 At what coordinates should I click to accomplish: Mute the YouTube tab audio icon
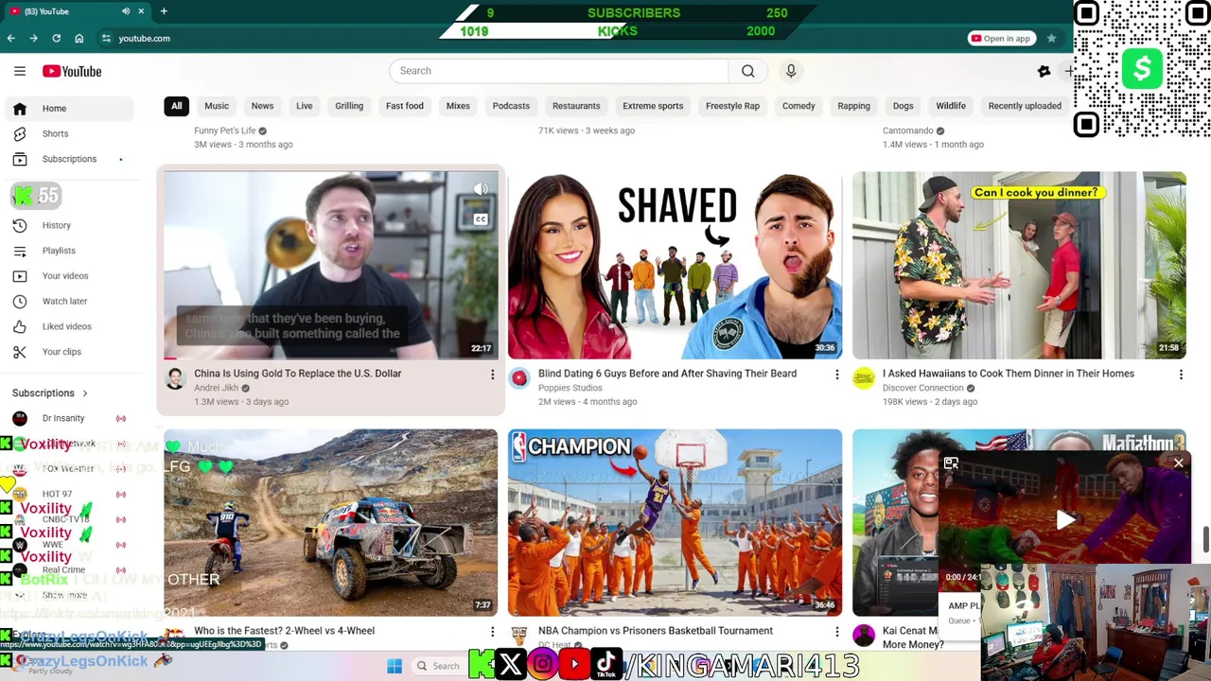[126, 11]
